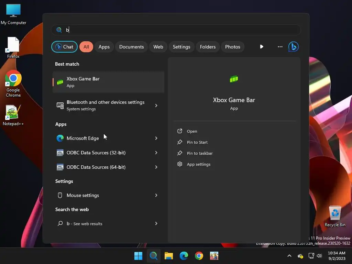Expand Bluetooth and other devices settings arrow
Viewport: 352px width, 264px height.
tap(156, 105)
